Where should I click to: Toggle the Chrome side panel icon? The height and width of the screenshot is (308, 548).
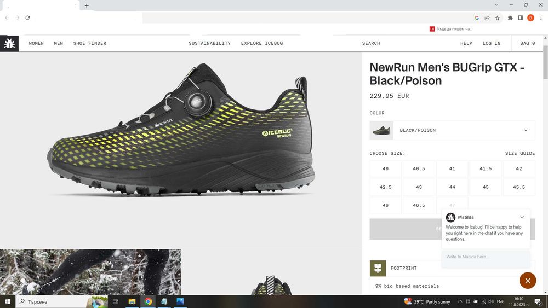click(x=521, y=18)
